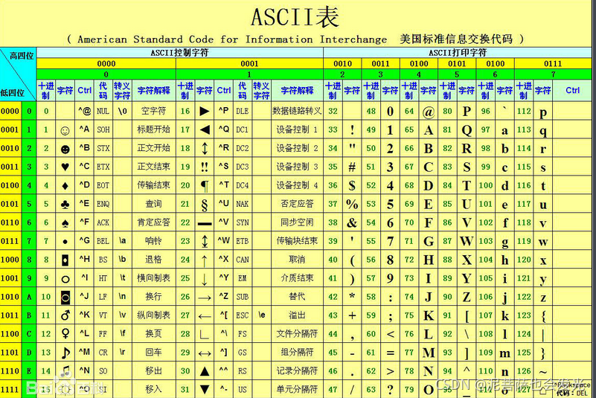Select the 'BEL' code cell
596x398 pixels.
point(103,241)
